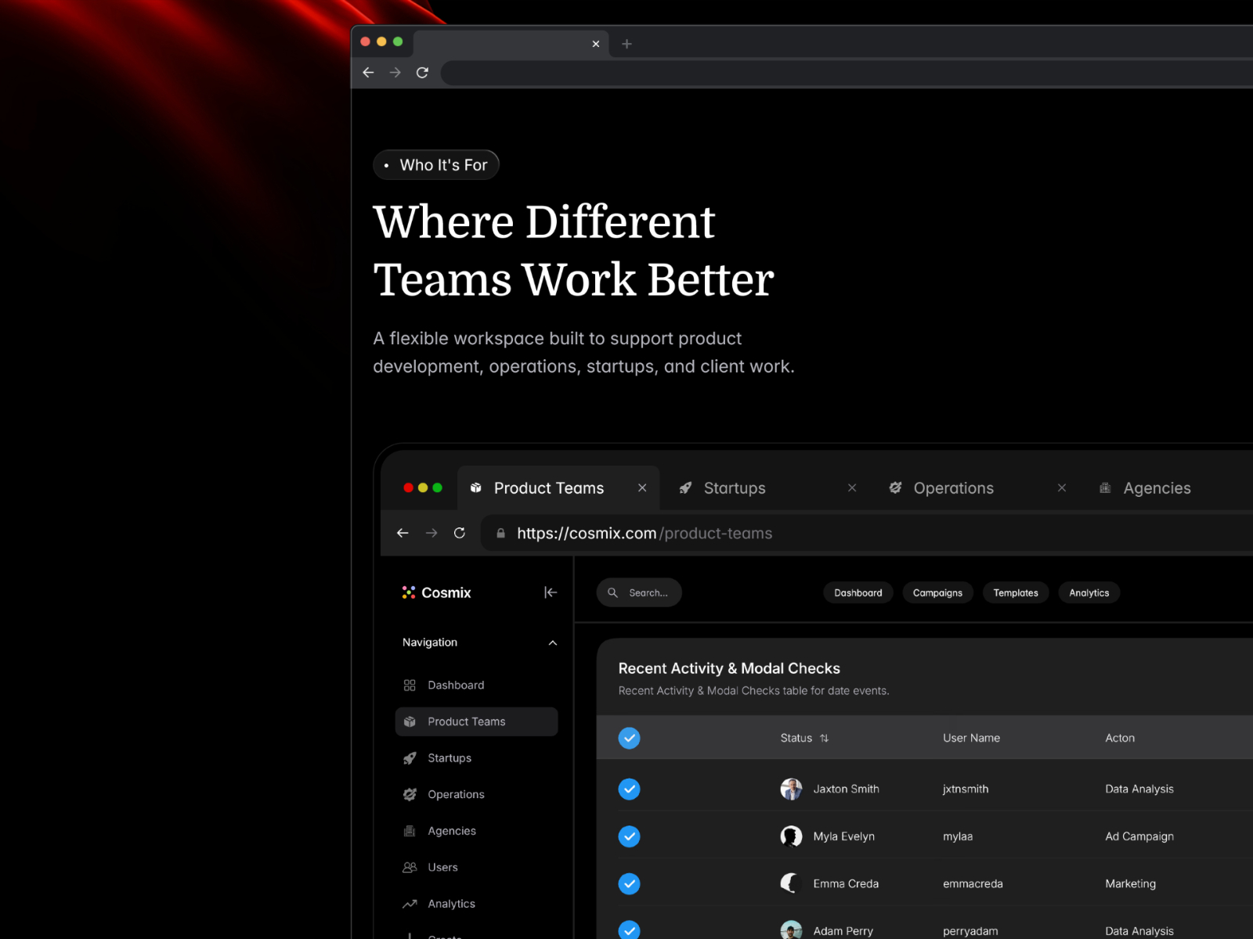1253x939 pixels.
Task: Click the outer browser forward arrow
Action: [395, 73]
